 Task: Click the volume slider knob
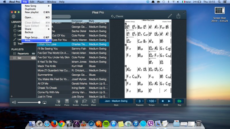(39, 102)
